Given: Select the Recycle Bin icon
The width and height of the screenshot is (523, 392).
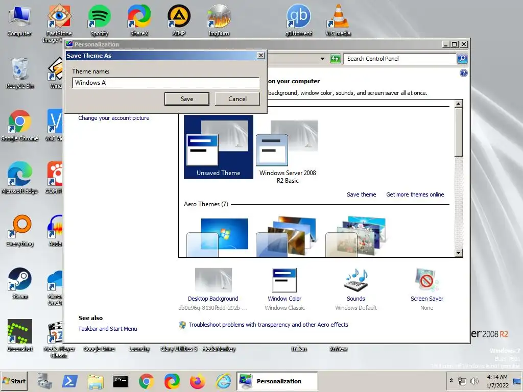Looking at the screenshot, I should pos(20,73).
